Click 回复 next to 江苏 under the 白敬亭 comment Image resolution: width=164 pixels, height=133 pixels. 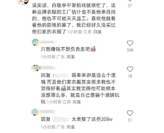click(x=98, y=32)
